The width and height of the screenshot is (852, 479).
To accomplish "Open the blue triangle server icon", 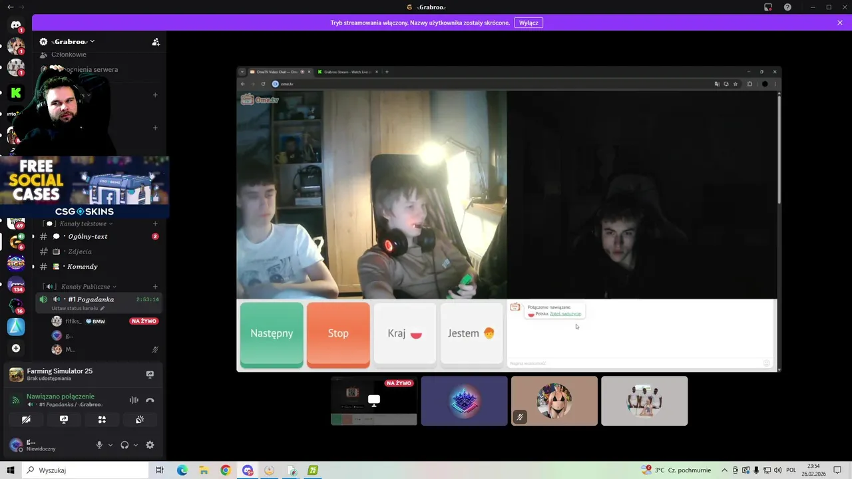I will pyautogui.click(x=15, y=327).
